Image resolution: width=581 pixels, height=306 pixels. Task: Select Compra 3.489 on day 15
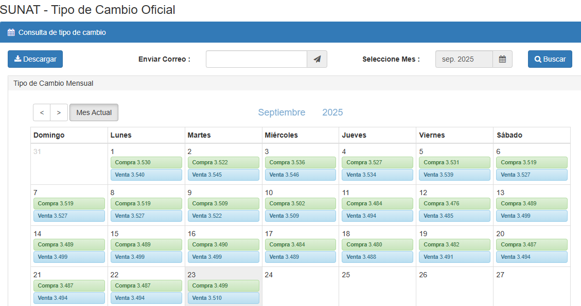146,245
